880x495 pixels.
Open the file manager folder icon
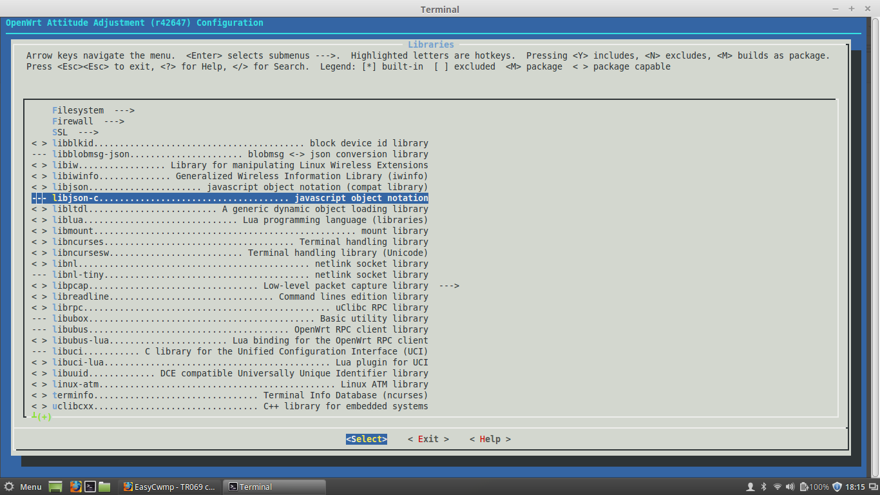click(x=104, y=487)
